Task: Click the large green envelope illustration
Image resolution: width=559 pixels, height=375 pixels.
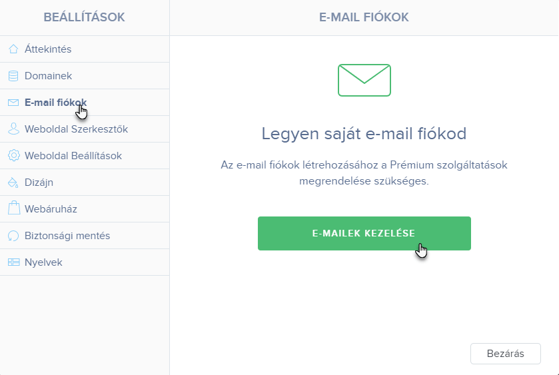Action: (364, 80)
